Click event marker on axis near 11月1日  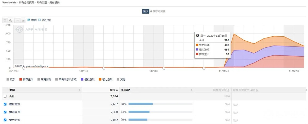point(104,68)
